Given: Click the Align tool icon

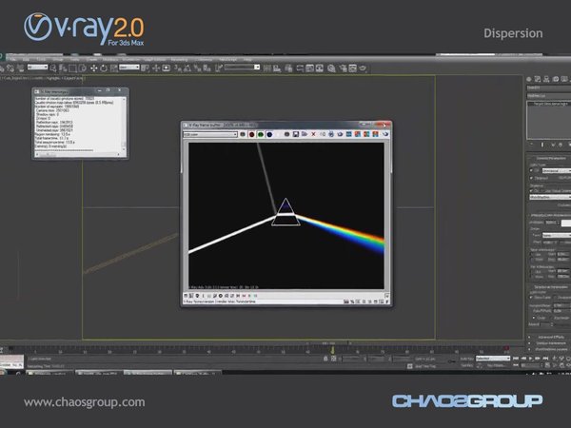Looking at the screenshot, I should (278, 68).
